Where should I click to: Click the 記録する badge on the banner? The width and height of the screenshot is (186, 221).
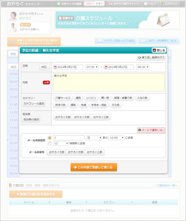tap(66, 18)
